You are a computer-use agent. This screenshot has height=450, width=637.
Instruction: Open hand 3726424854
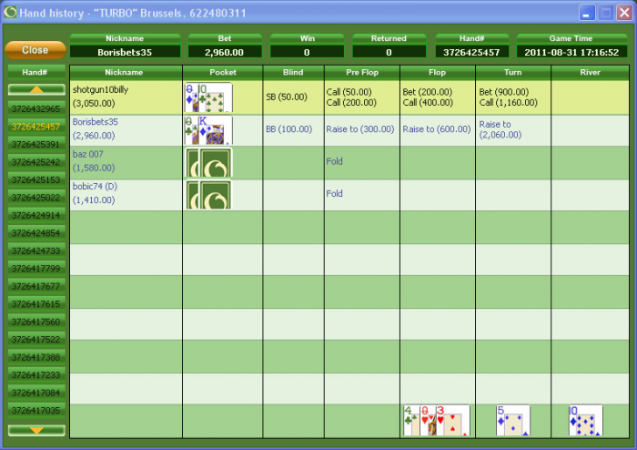(x=36, y=233)
